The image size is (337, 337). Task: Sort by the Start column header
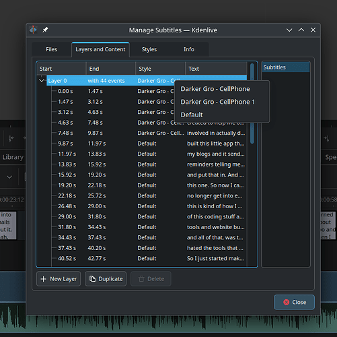61,69
